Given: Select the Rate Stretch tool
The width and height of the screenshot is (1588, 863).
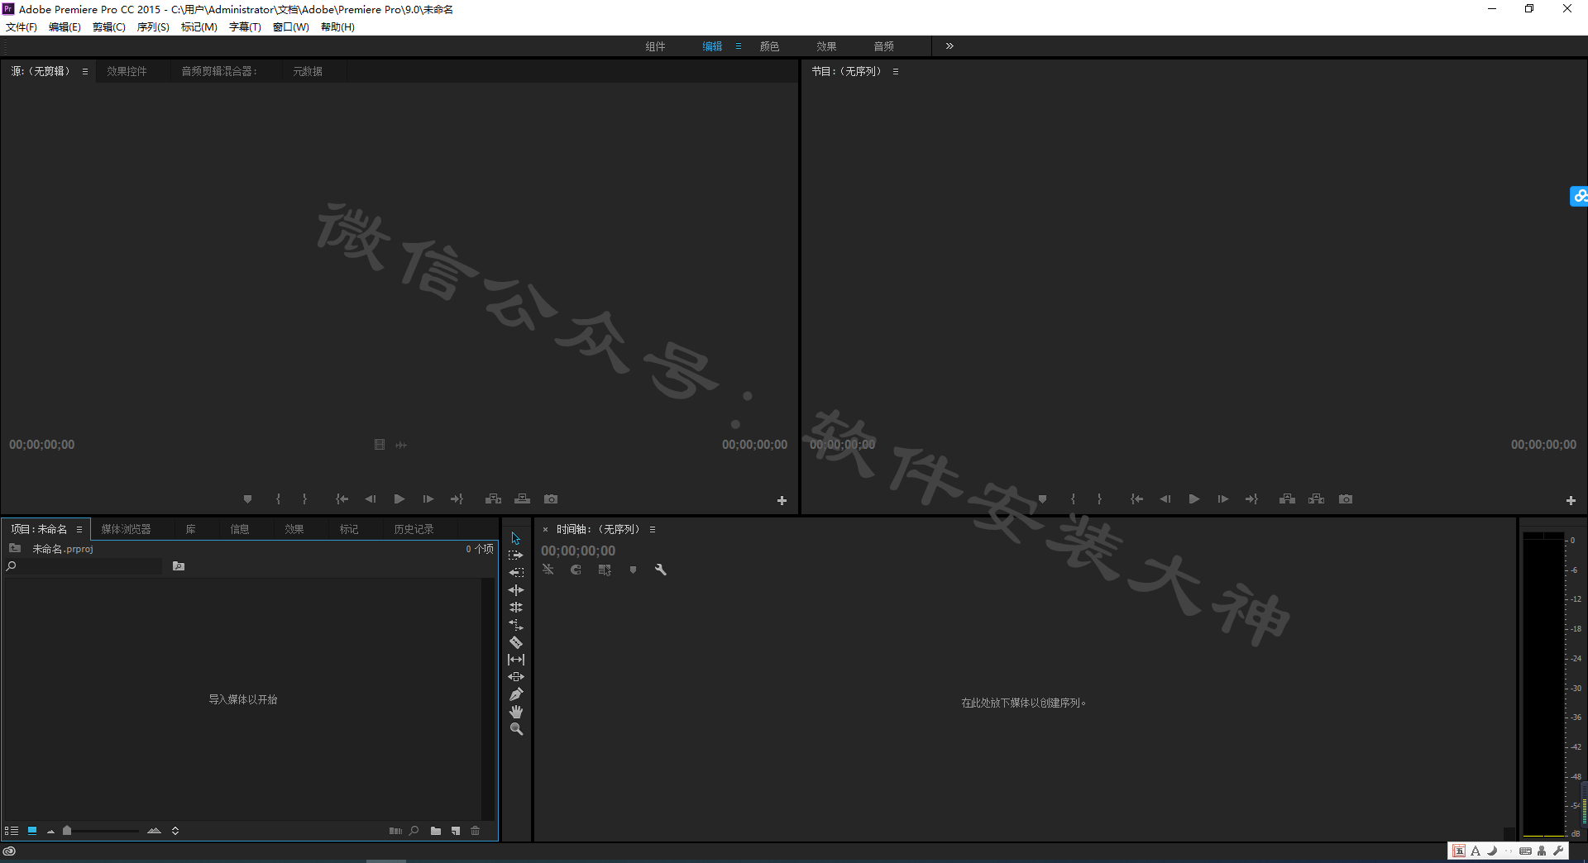Looking at the screenshot, I should [x=516, y=625].
